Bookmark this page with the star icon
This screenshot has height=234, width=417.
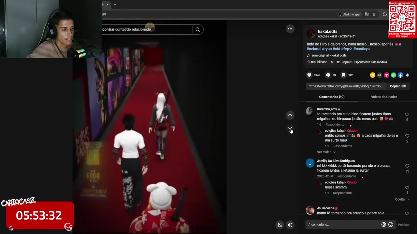click(x=374, y=14)
